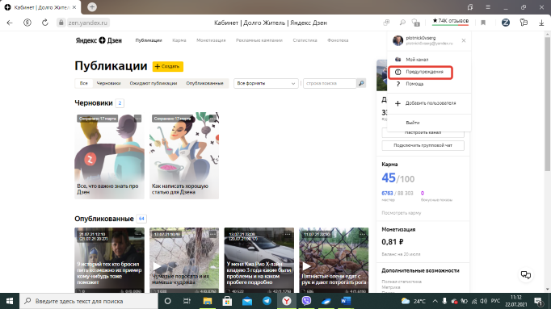Open the notification center icon
This screenshot has width=551, height=309.
pyautogui.click(x=538, y=301)
